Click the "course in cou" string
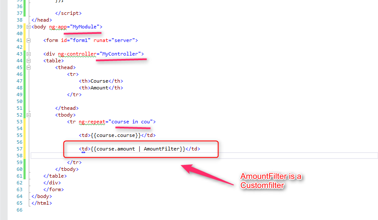378x220 pixels. point(131,122)
